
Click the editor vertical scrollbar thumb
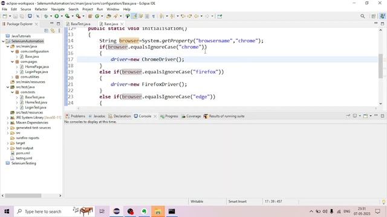click(380, 66)
